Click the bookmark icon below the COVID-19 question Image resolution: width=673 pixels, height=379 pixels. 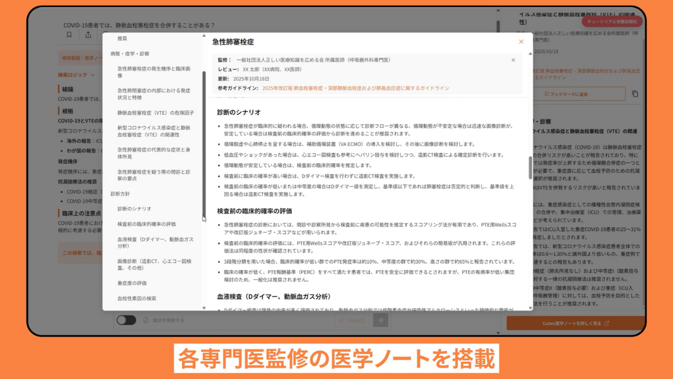click(69, 35)
